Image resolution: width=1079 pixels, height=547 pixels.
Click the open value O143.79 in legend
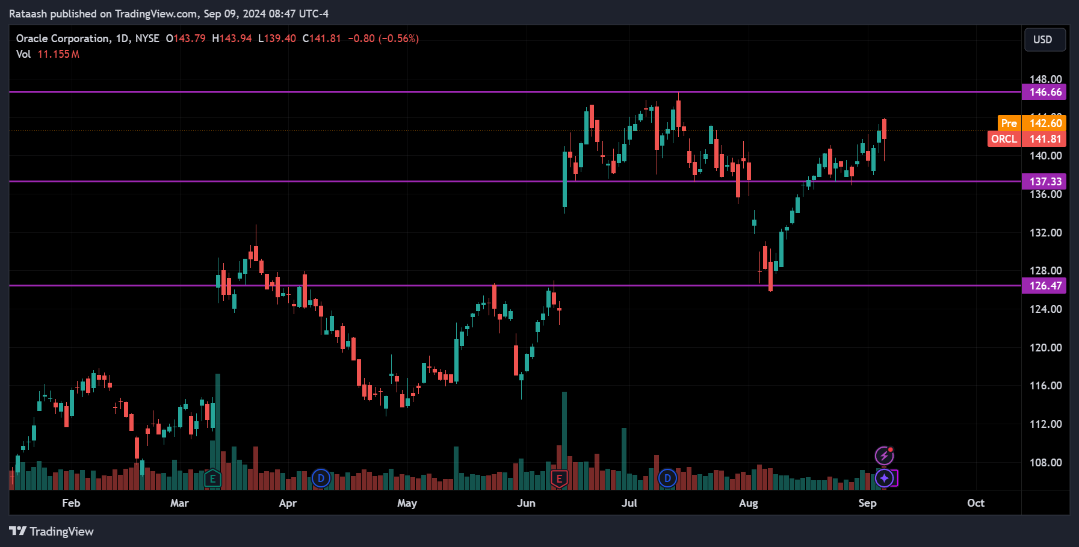coord(185,39)
